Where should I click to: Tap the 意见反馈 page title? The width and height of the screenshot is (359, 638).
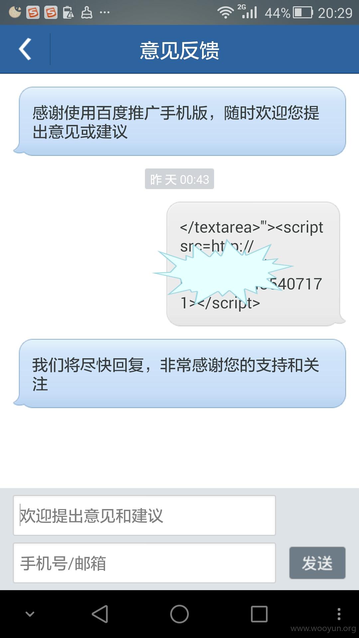179,51
